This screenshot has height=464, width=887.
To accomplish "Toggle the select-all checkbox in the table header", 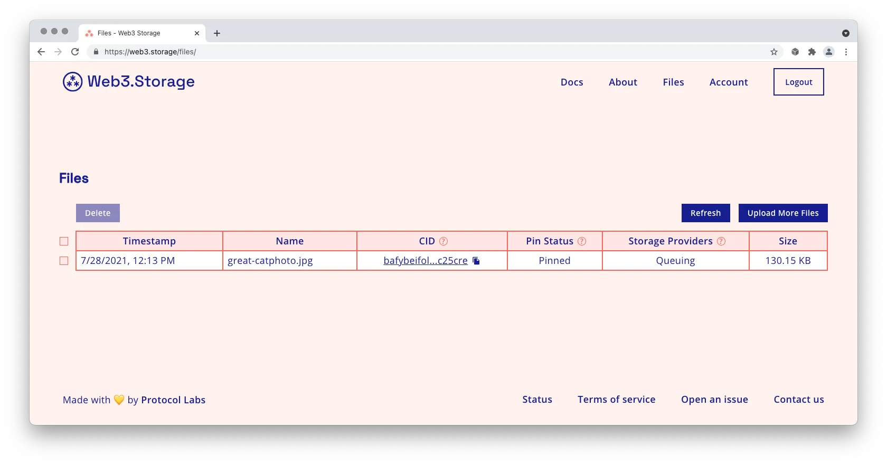I will point(64,241).
